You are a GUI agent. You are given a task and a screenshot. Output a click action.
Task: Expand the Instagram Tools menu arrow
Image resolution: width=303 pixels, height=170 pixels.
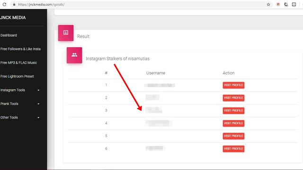tap(38, 90)
